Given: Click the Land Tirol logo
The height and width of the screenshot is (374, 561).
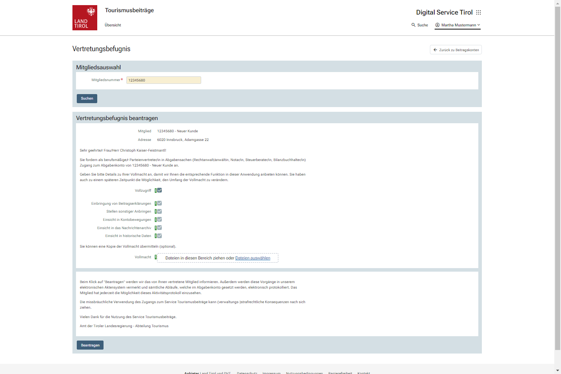Looking at the screenshot, I should click(85, 18).
